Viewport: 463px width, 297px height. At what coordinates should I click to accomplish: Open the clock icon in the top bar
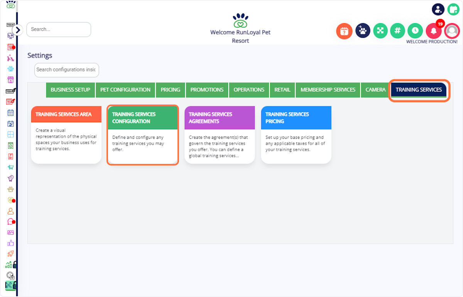(415, 31)
